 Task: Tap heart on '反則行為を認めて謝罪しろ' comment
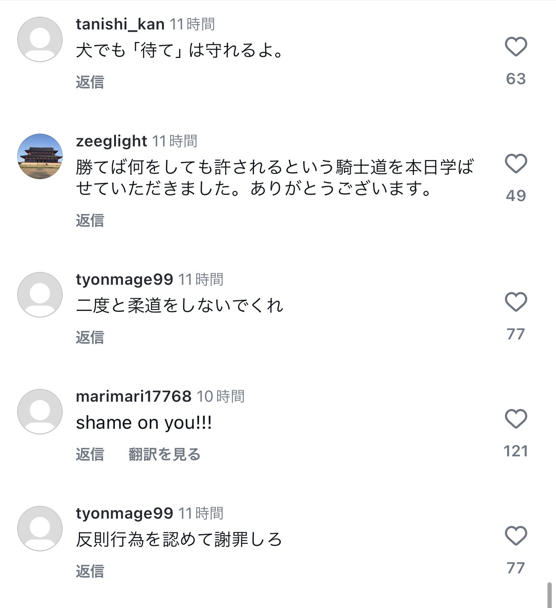pyautogui.click(x=516, y=536)
